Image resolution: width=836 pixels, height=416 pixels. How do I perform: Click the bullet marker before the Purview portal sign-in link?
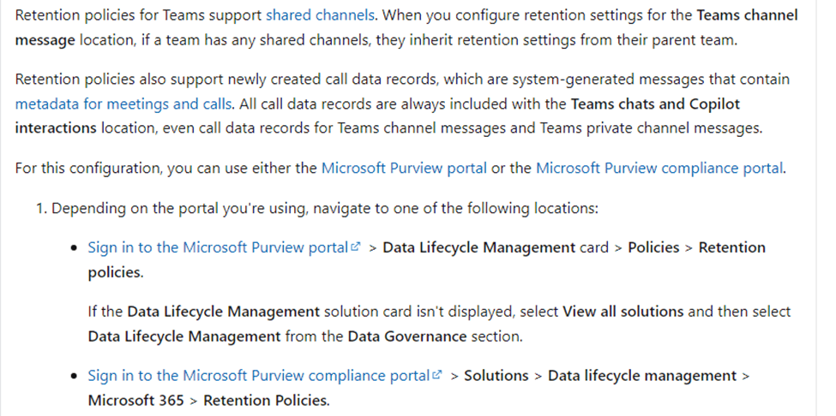[74, 248]
